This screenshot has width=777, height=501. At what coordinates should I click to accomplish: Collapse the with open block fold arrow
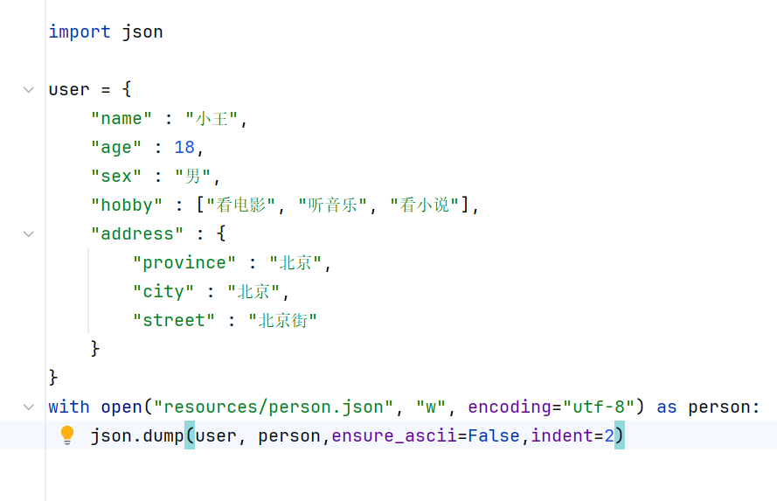[29, 407]
